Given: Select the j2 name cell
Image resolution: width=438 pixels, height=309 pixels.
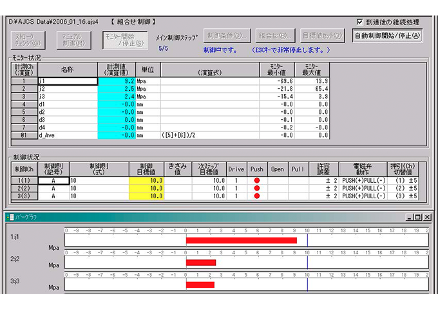Looking at the screenshot, I should [68, 89].
